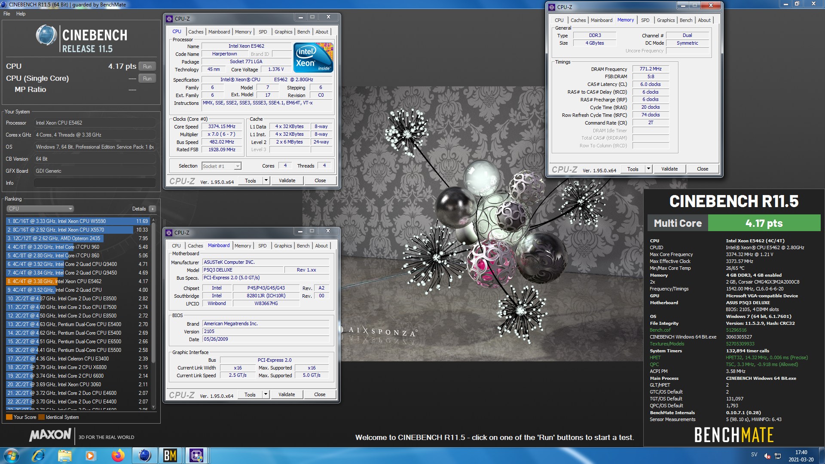This screenshot has height=464, width=825.
Task: Click the Info input field
Action: (95, 183)
